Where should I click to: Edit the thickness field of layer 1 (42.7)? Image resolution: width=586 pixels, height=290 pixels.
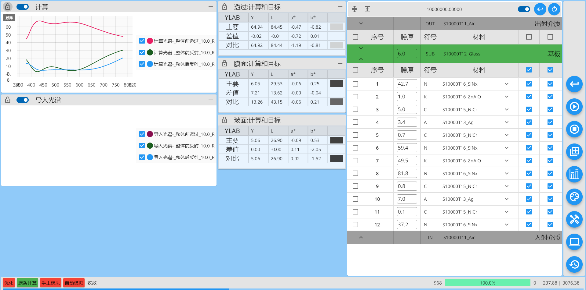click(407, 83)
